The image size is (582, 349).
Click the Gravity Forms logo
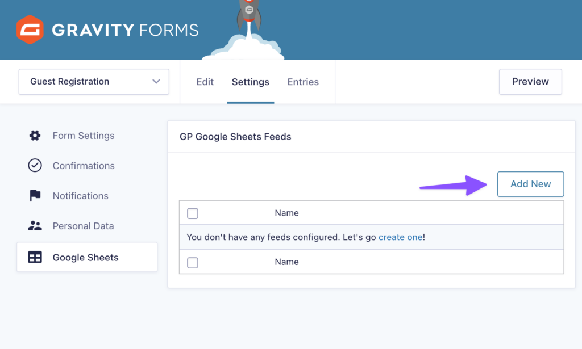coord(107,28)
